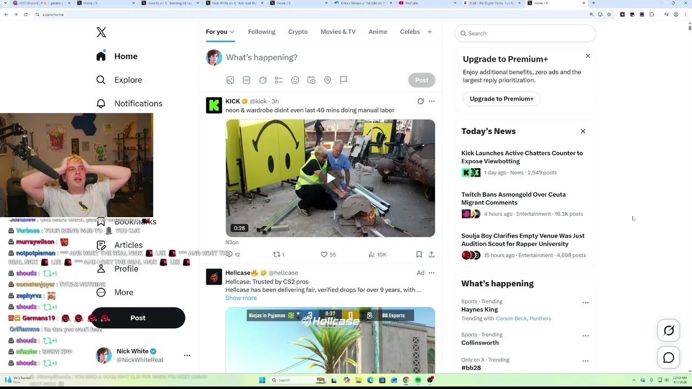Click the Grok icon on KICK's post

[421, 101]
